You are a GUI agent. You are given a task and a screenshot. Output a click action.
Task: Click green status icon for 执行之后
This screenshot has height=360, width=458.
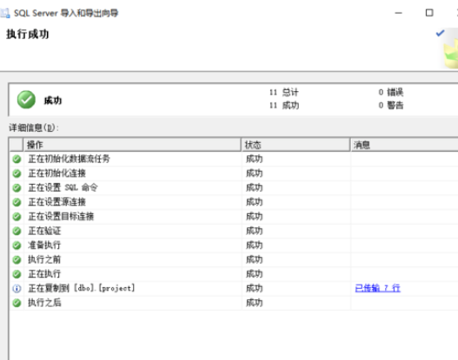point(17,303)
